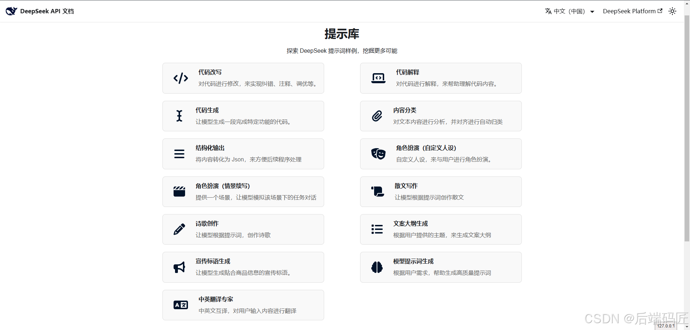Click the external link icon after DeepSeek Platform
This screenshot has width=690, height=330.
click(660, 11)
